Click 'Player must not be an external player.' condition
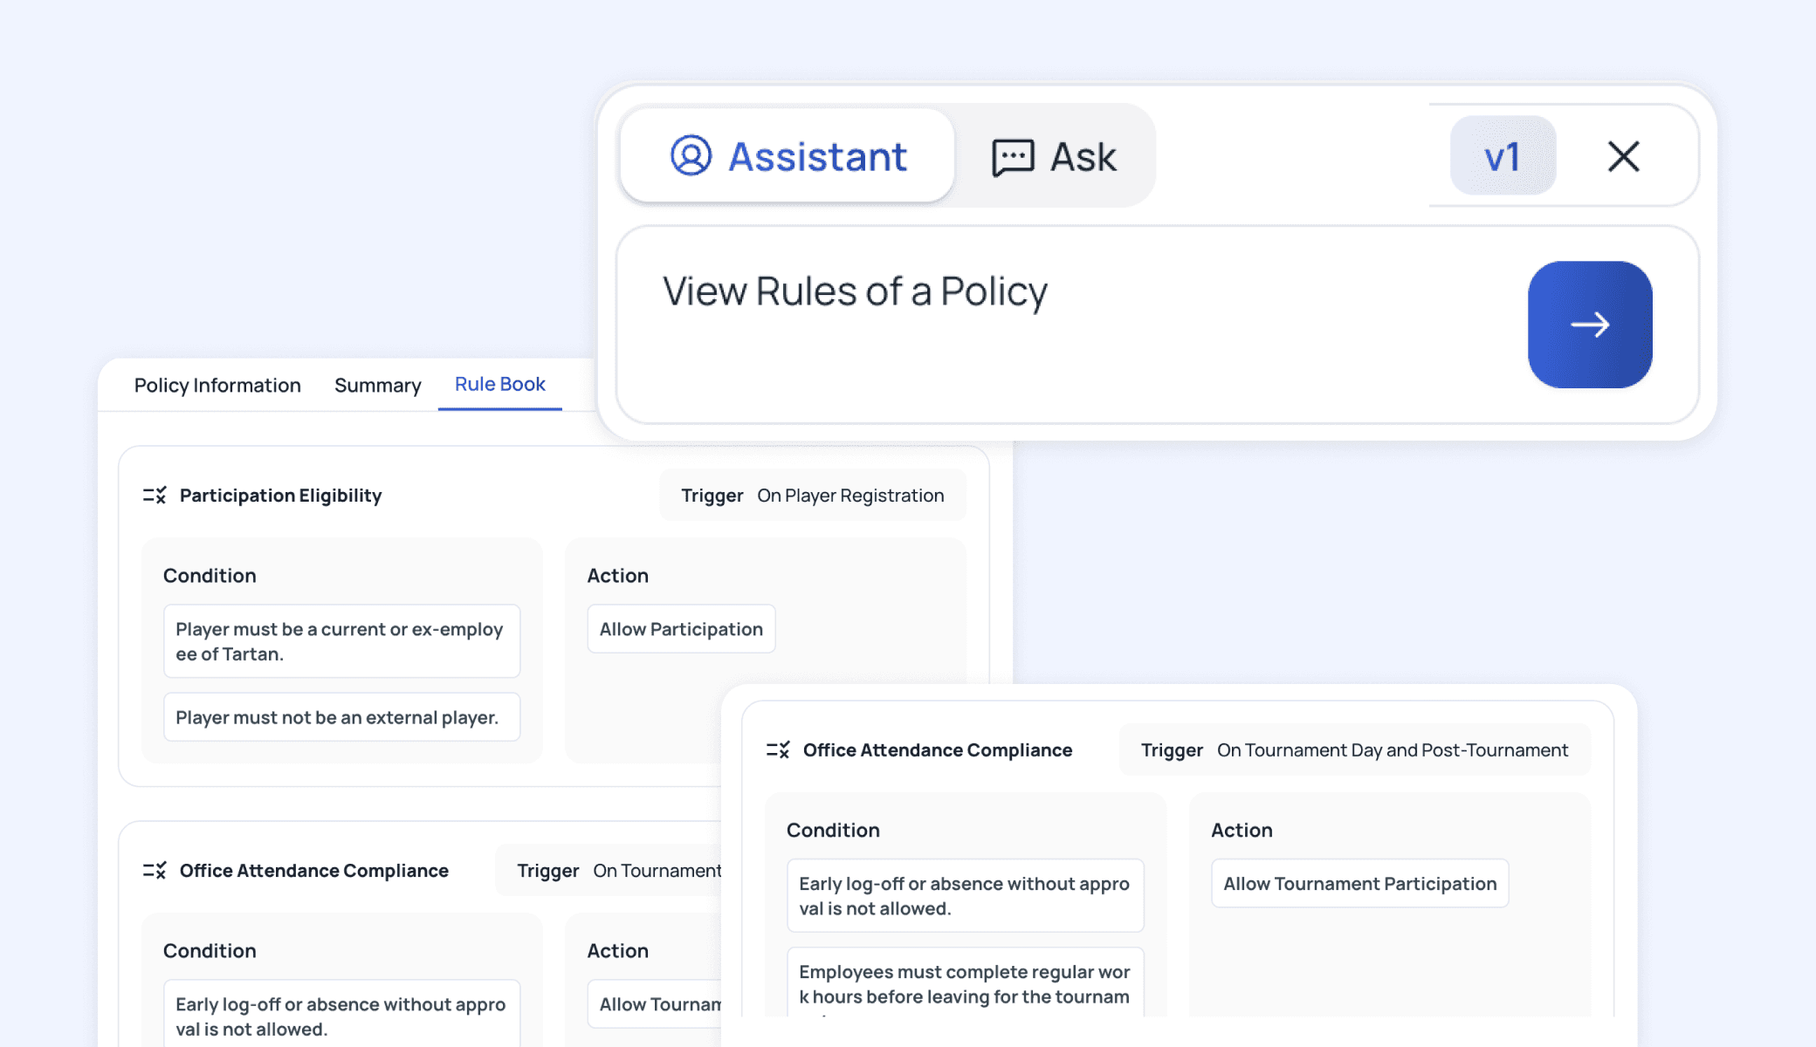The height and width of the screenshot is (1047, 1816). coord(341,717)
